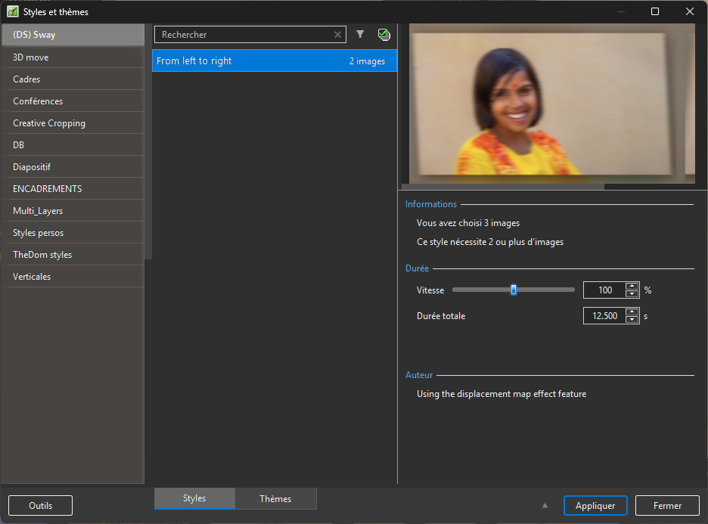Decrease Durée totale with down arrow
The height and width of the screenshot is (524, 708).
tap(632, 320)
